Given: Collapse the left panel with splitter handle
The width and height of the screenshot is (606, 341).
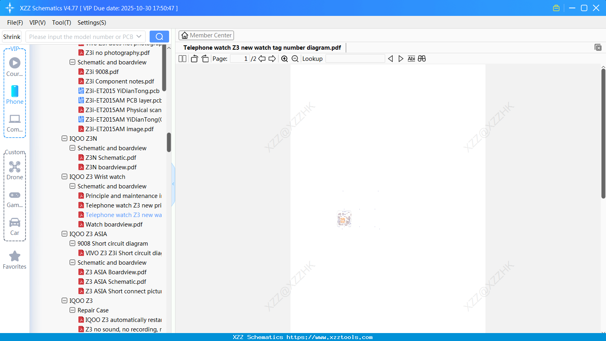Looking at the screenshot, I should [173, 184].
